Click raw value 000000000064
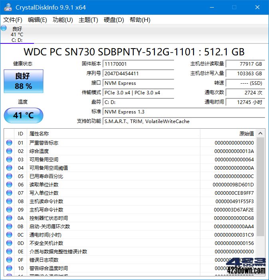 (x=234, y=160)
